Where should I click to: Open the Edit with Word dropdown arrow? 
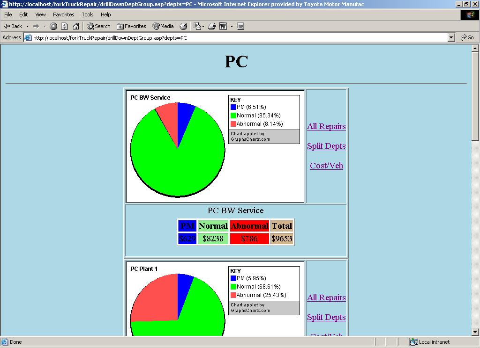[232, 26]
